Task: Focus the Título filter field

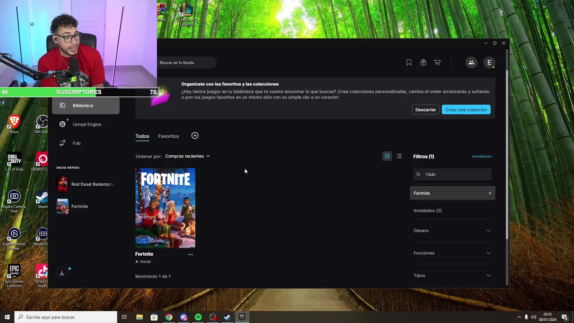Action: [x=452, y=175]
